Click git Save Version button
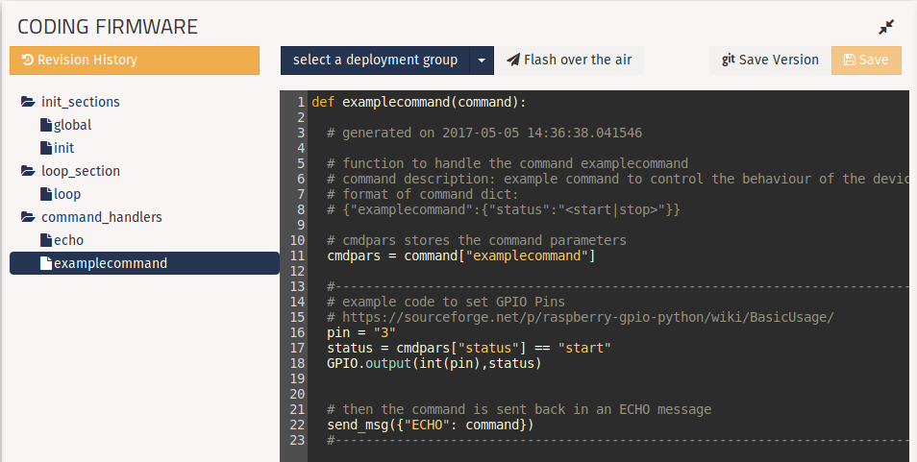 tap(770, 60)
